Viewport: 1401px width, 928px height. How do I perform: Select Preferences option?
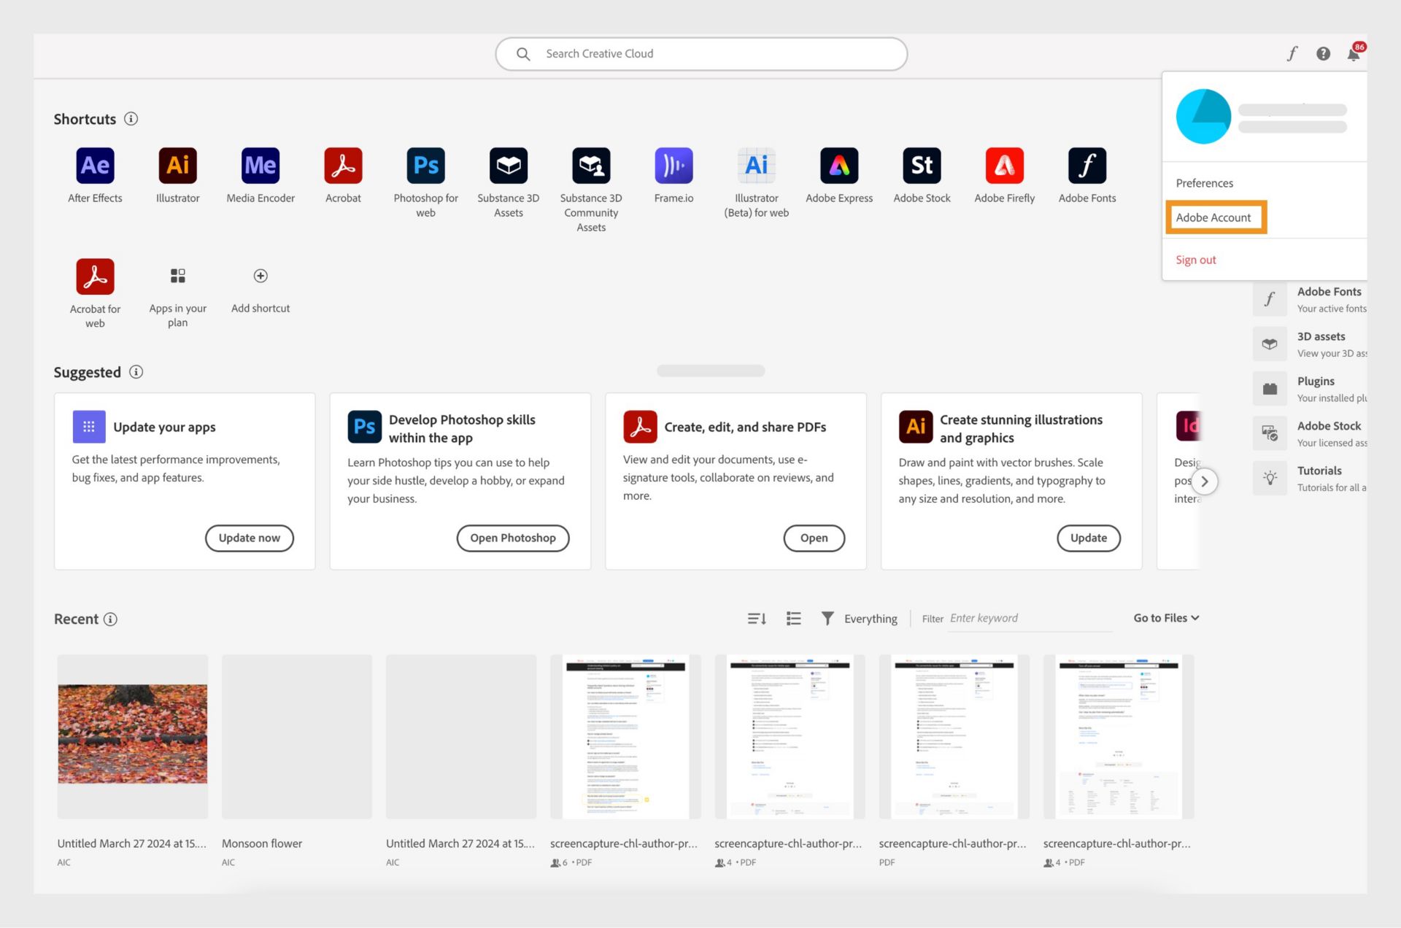pyautogui.click(x=1204, y=182)
